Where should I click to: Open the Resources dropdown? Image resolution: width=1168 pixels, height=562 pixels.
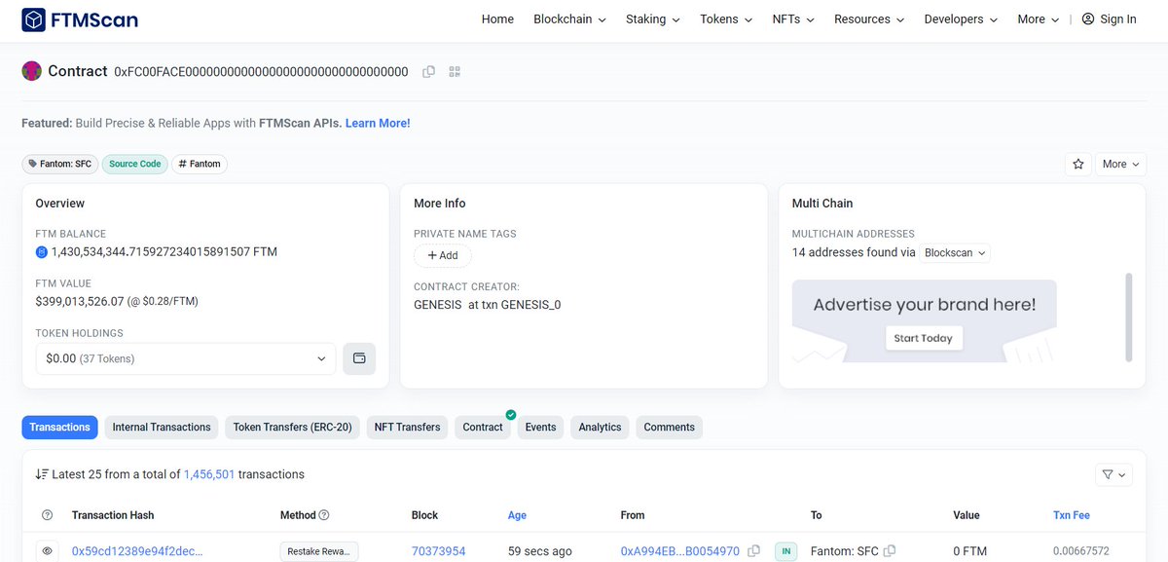(869, 19)
